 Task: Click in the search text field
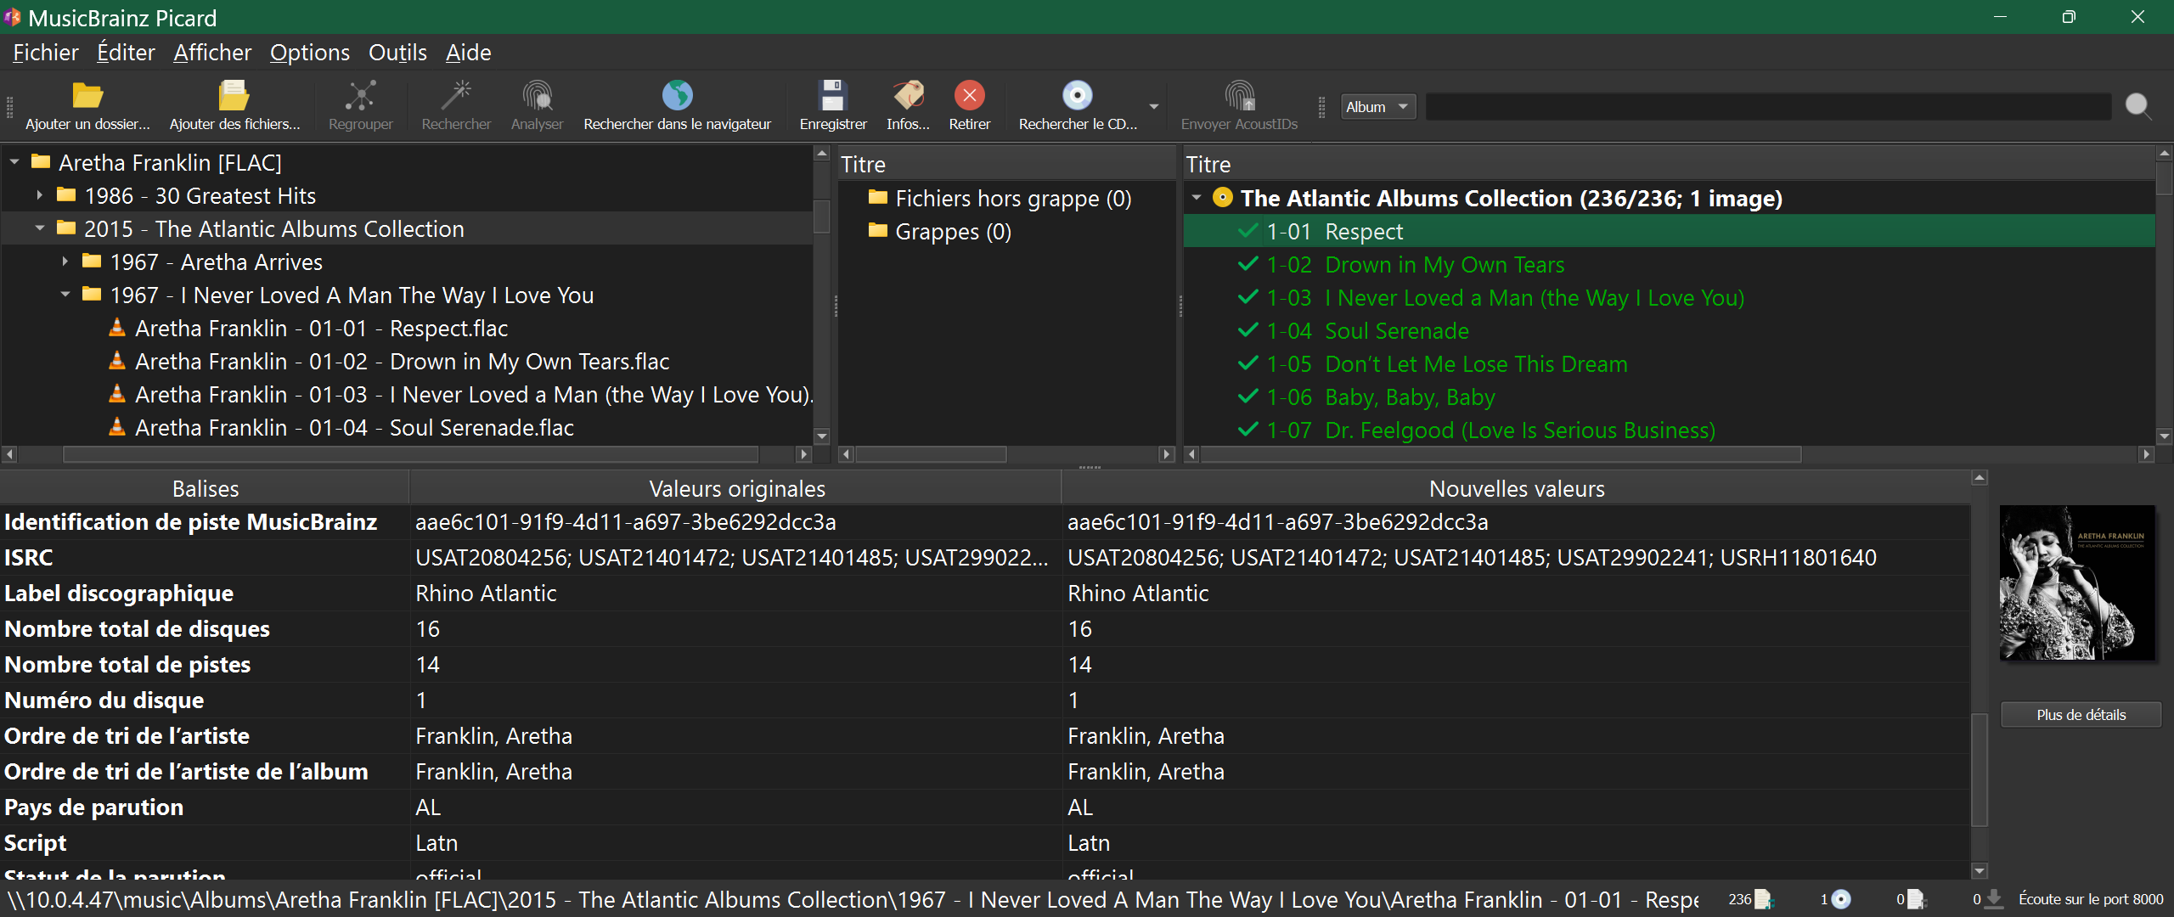click(x=1766, y=107)
